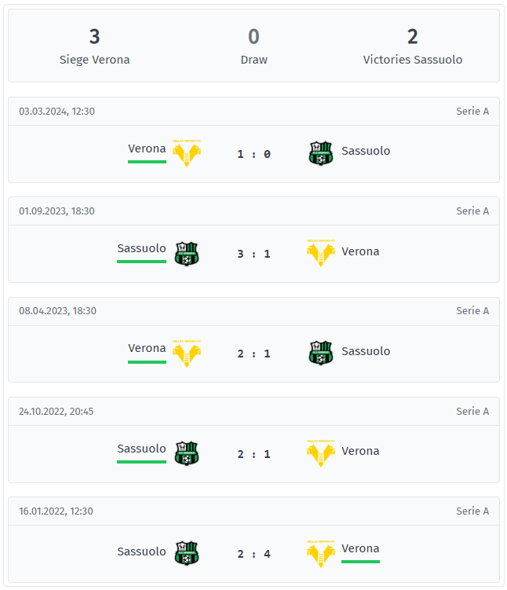Open Sassuolo team name in 08.04.2023 match

pos(366,351)
